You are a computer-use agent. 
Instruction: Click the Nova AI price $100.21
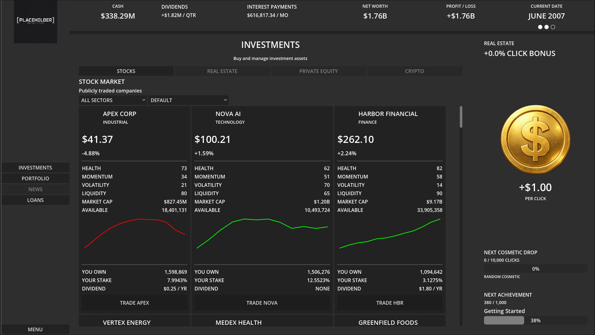pos(212,140)
